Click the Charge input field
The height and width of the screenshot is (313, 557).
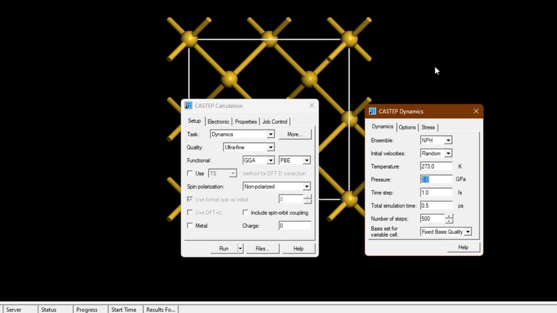click(x=295, y=226)
